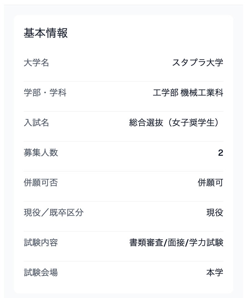Click 工学部 機械工業科 text

pyautogui.click(x=188, y=93)
